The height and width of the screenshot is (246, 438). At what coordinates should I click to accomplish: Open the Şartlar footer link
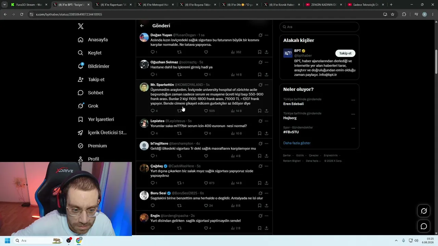point(287,155)
